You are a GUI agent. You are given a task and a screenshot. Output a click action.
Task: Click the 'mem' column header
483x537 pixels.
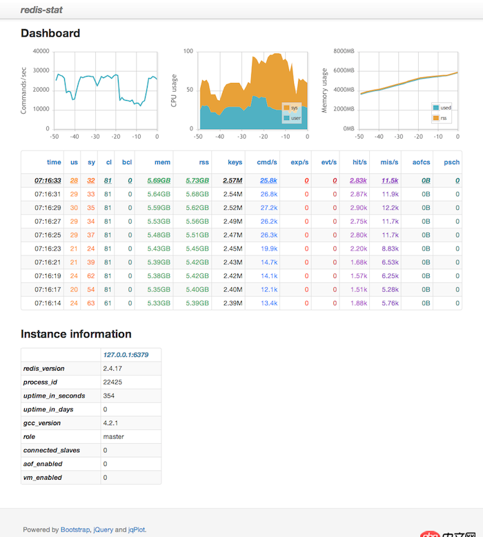162,162
